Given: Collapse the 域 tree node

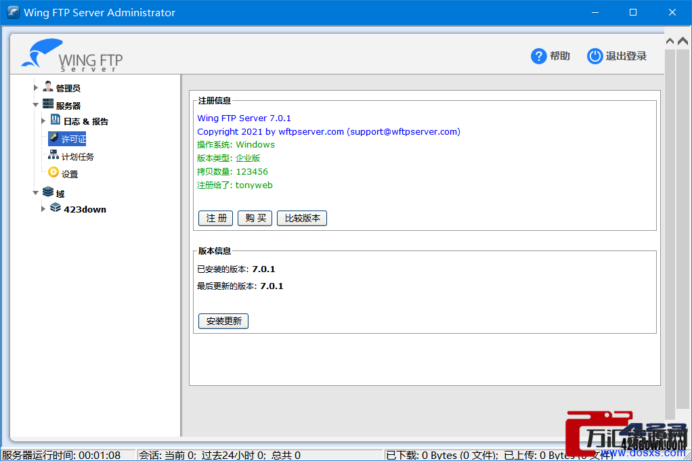Looking at the screenshot, I should point(36,193).
